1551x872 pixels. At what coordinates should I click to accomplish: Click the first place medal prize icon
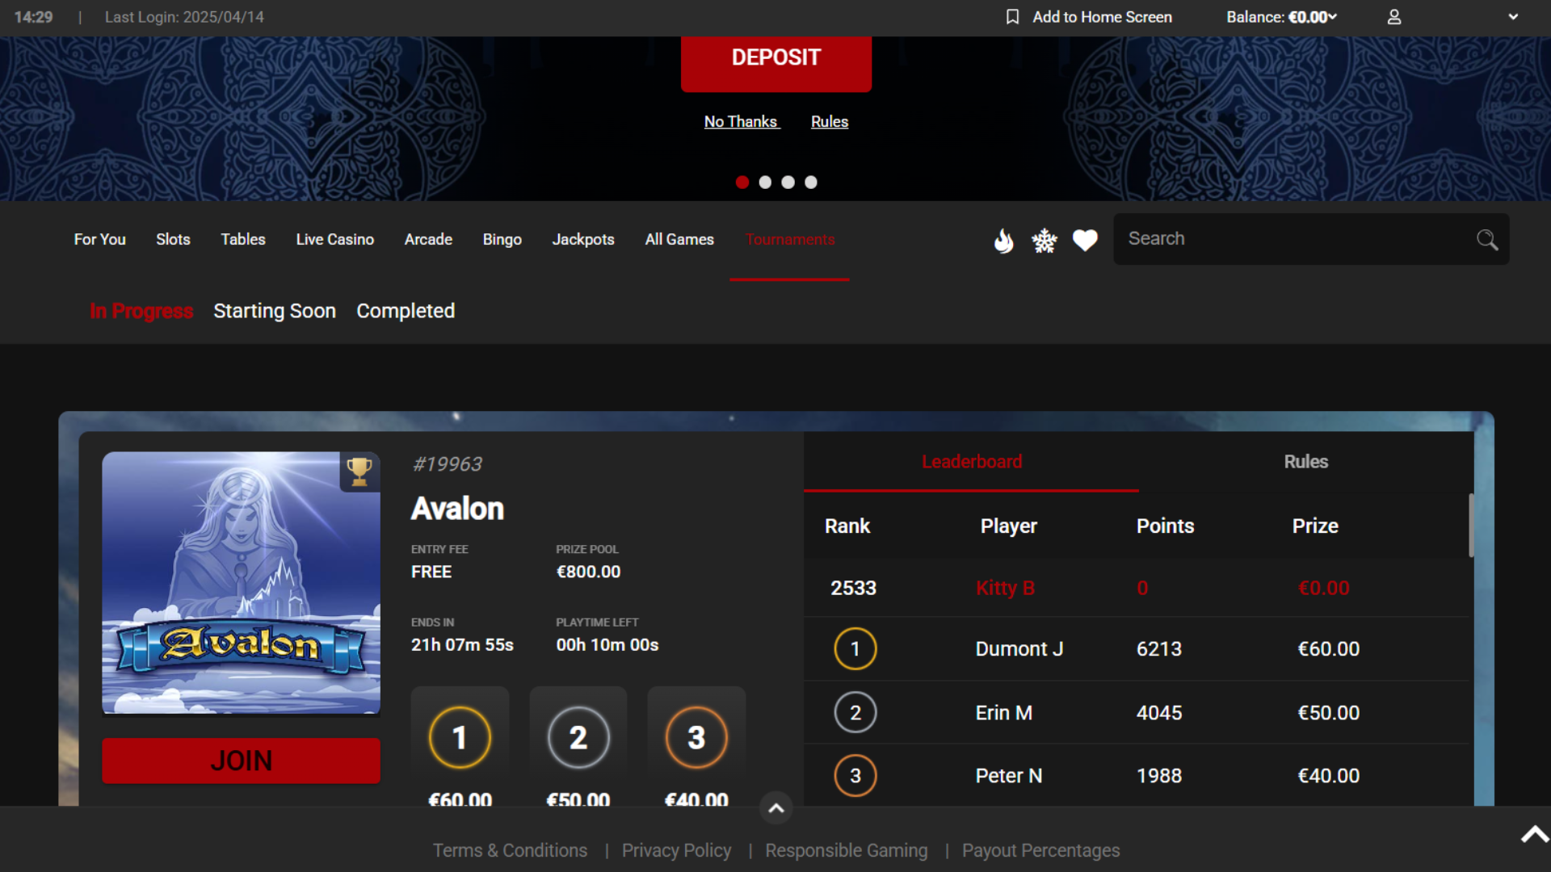point(460,737)
